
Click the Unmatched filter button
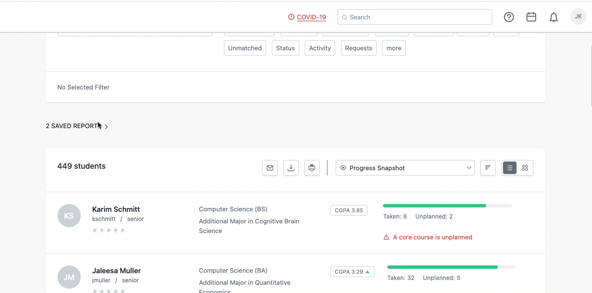coord(245,48)
